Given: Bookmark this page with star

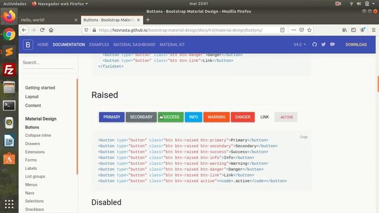Looking at the screenshot, I should pyautogui.click(x=309, y=30).
